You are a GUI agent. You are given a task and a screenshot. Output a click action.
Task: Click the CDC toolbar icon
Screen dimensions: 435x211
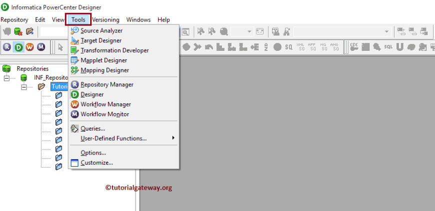(x=354, y=47)
